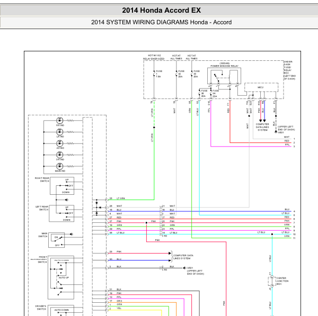The height and width of the screenshot is (316, 318).
Task: Select the 'POWER WINDOW RELAY' label
Action: [x=224, y=66]
